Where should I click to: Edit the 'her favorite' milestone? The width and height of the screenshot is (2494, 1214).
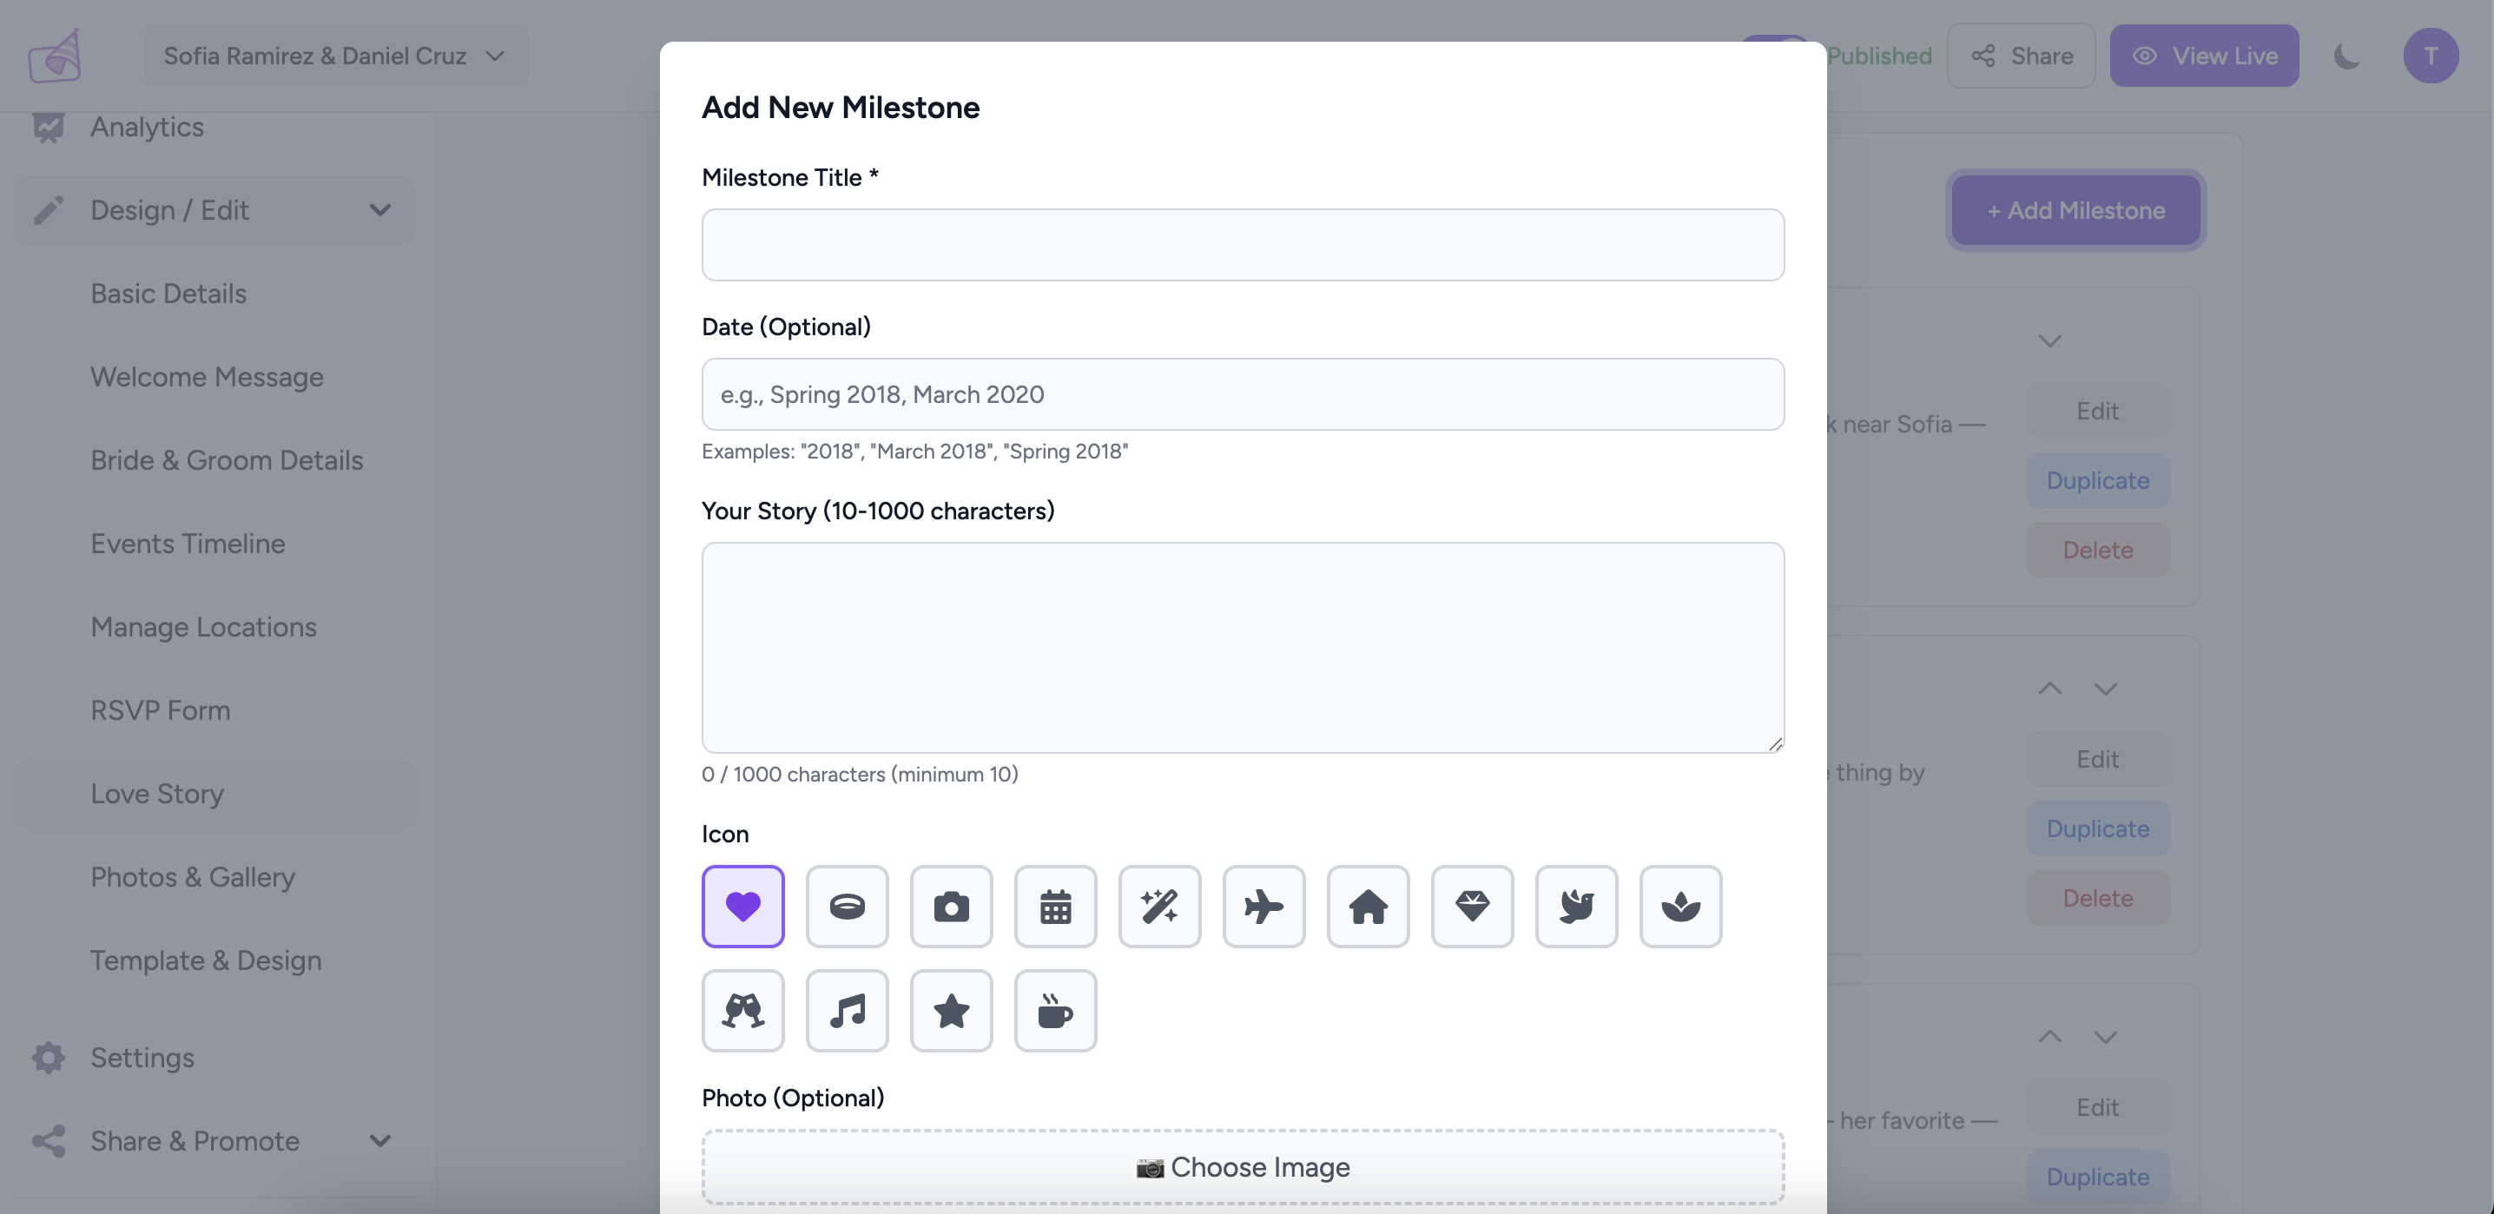click(2097, 1107)
